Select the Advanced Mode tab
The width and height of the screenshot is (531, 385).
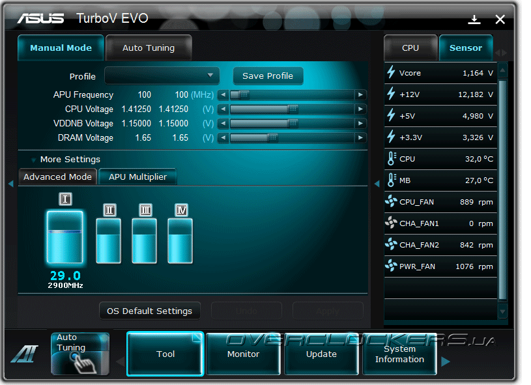(57, 177)
